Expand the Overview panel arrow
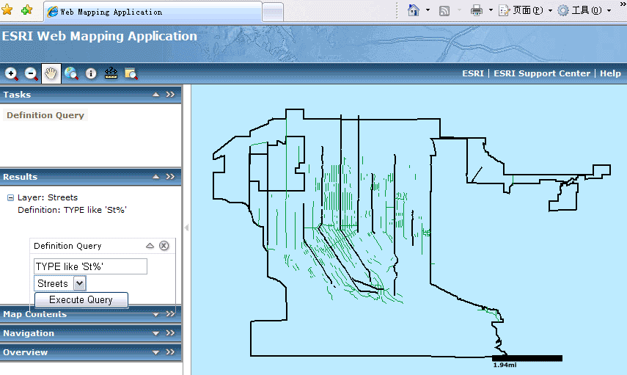Screen dimensions: 627x375 155,352
